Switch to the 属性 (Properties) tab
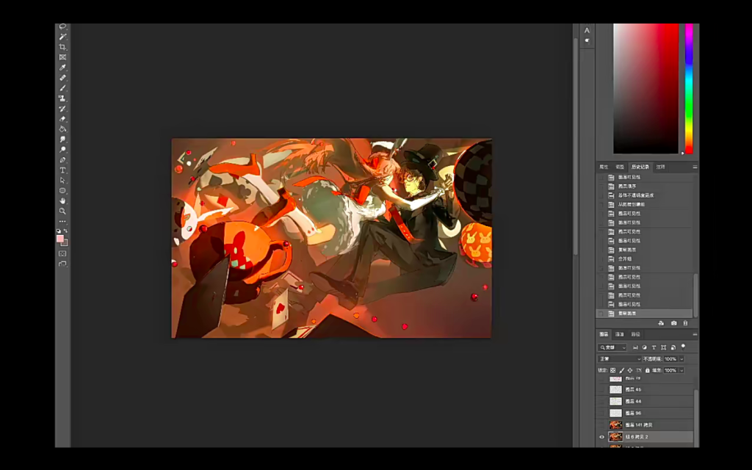752x470 pixels. click(604, 167)
